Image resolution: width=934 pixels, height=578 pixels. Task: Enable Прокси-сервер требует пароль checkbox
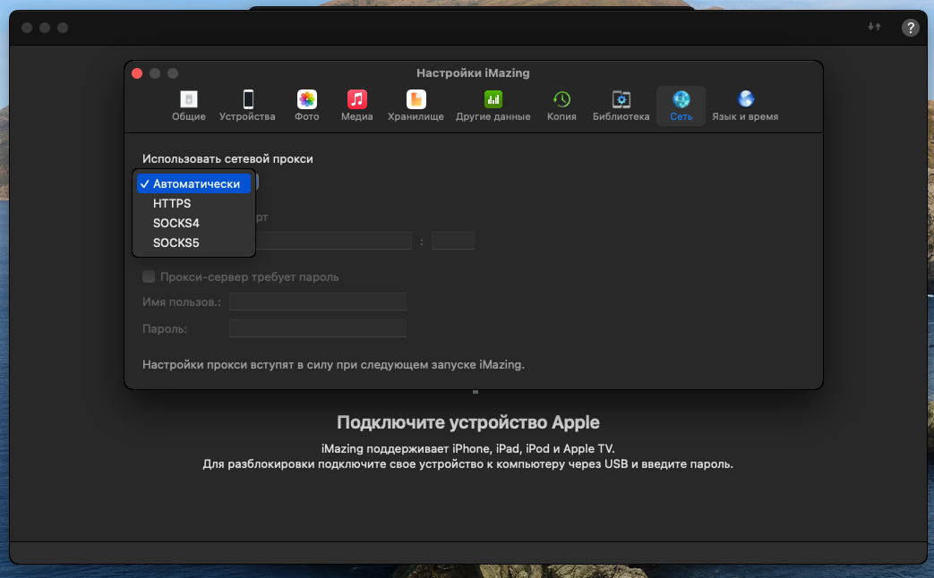click(149, 276)
